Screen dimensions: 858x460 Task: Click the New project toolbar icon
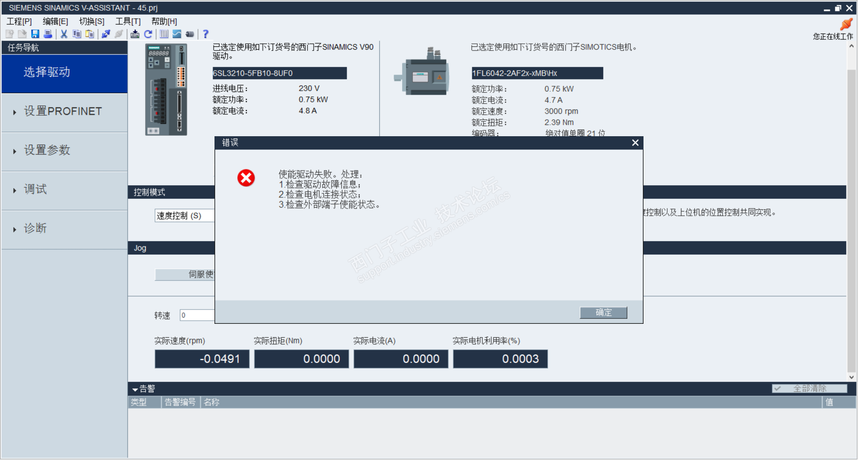(x=9, y=34)
